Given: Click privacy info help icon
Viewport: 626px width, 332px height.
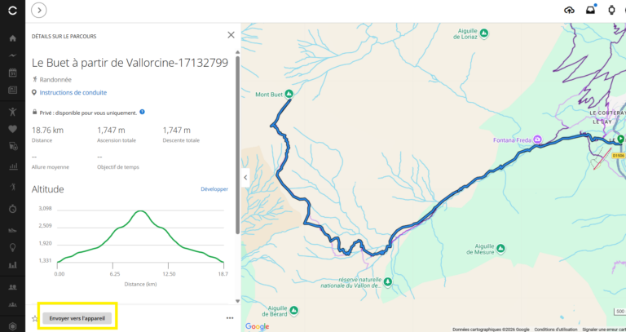Looking at the screenshot, I should (142, 113).
